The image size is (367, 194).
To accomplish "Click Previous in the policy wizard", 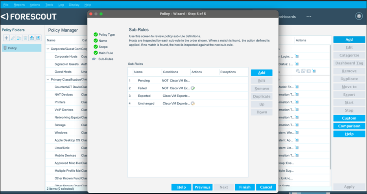I will pos(203,187).
